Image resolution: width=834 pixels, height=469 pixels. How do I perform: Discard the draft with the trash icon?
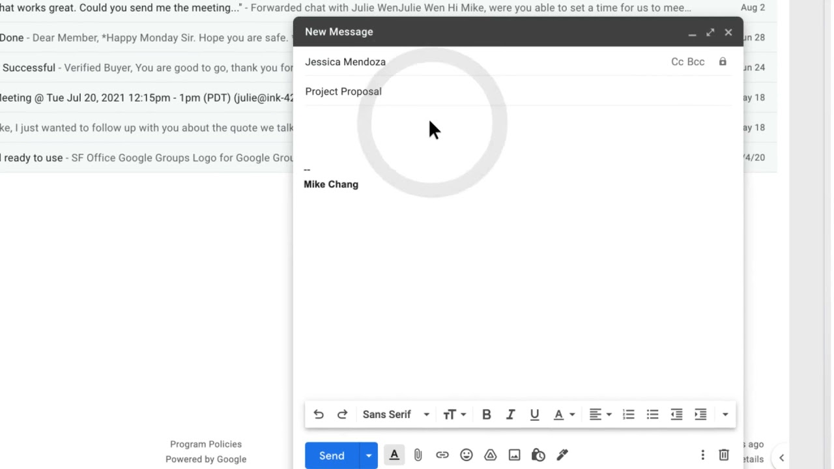tap(724, 455)
